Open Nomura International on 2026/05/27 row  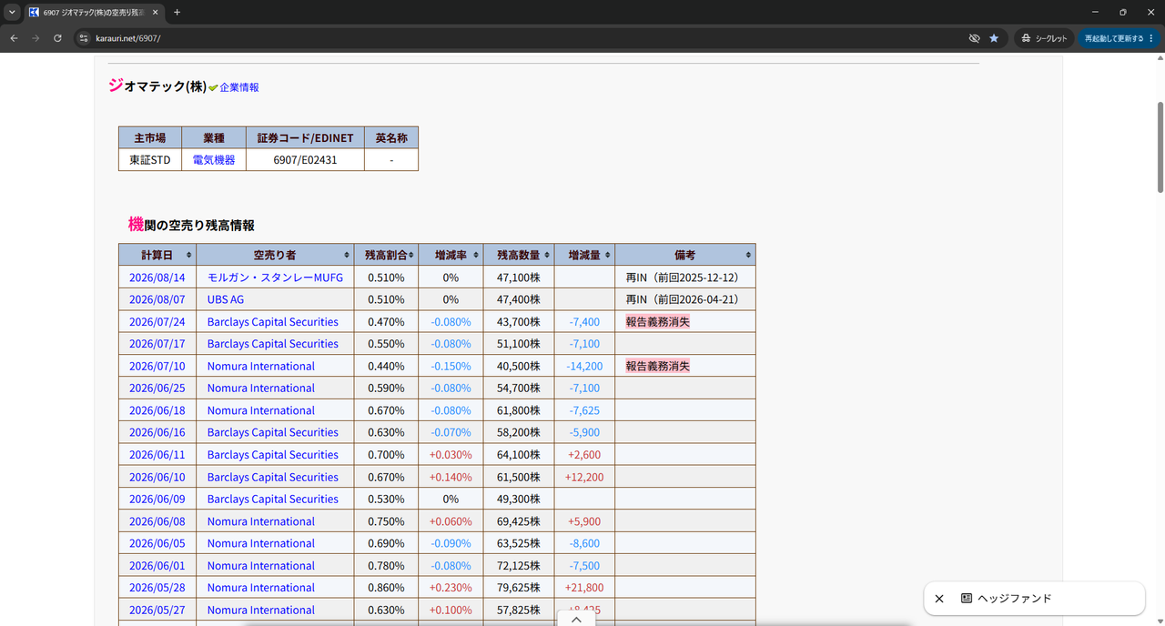pyautogui.click(x=261, y=610)
